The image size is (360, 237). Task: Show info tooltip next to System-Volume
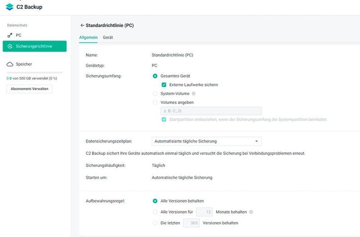pyautogui.click(x=193, y=94)
